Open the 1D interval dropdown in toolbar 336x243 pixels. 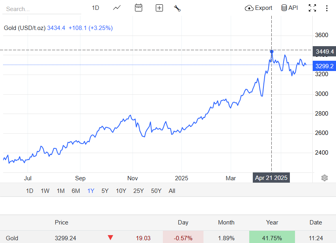click(x=95, y=8)
